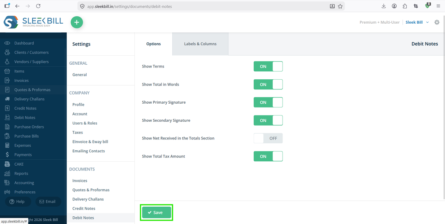Open the browser hamburger menu

(438, 6)
